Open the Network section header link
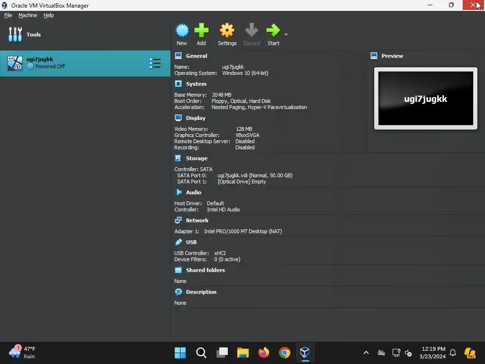 (197, 220)
